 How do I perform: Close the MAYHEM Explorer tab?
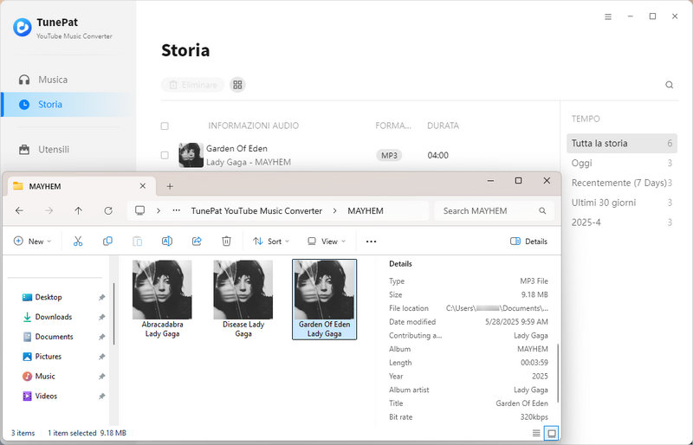(x=142, y=186)
